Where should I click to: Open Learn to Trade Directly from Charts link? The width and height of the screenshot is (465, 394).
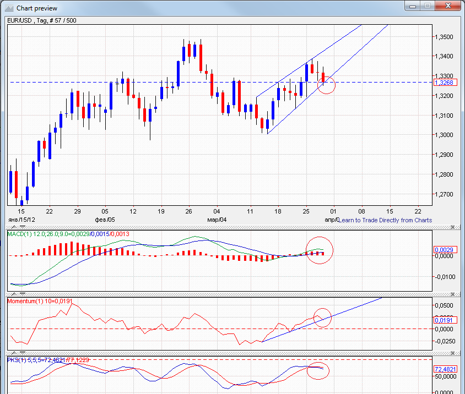[x=385, y=220]
